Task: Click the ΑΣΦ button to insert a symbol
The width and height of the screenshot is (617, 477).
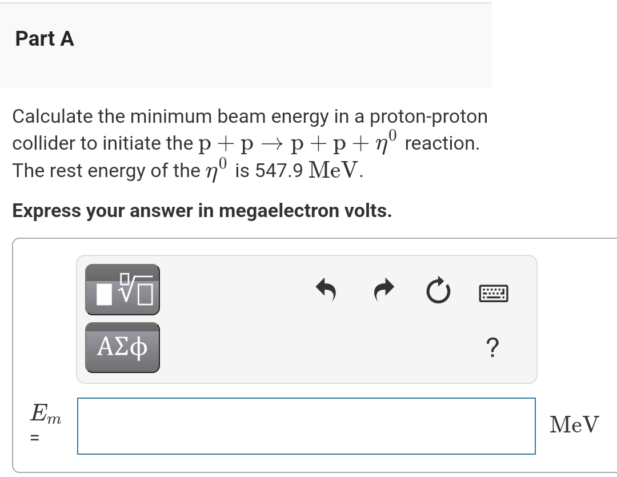Action: point(122,347)
